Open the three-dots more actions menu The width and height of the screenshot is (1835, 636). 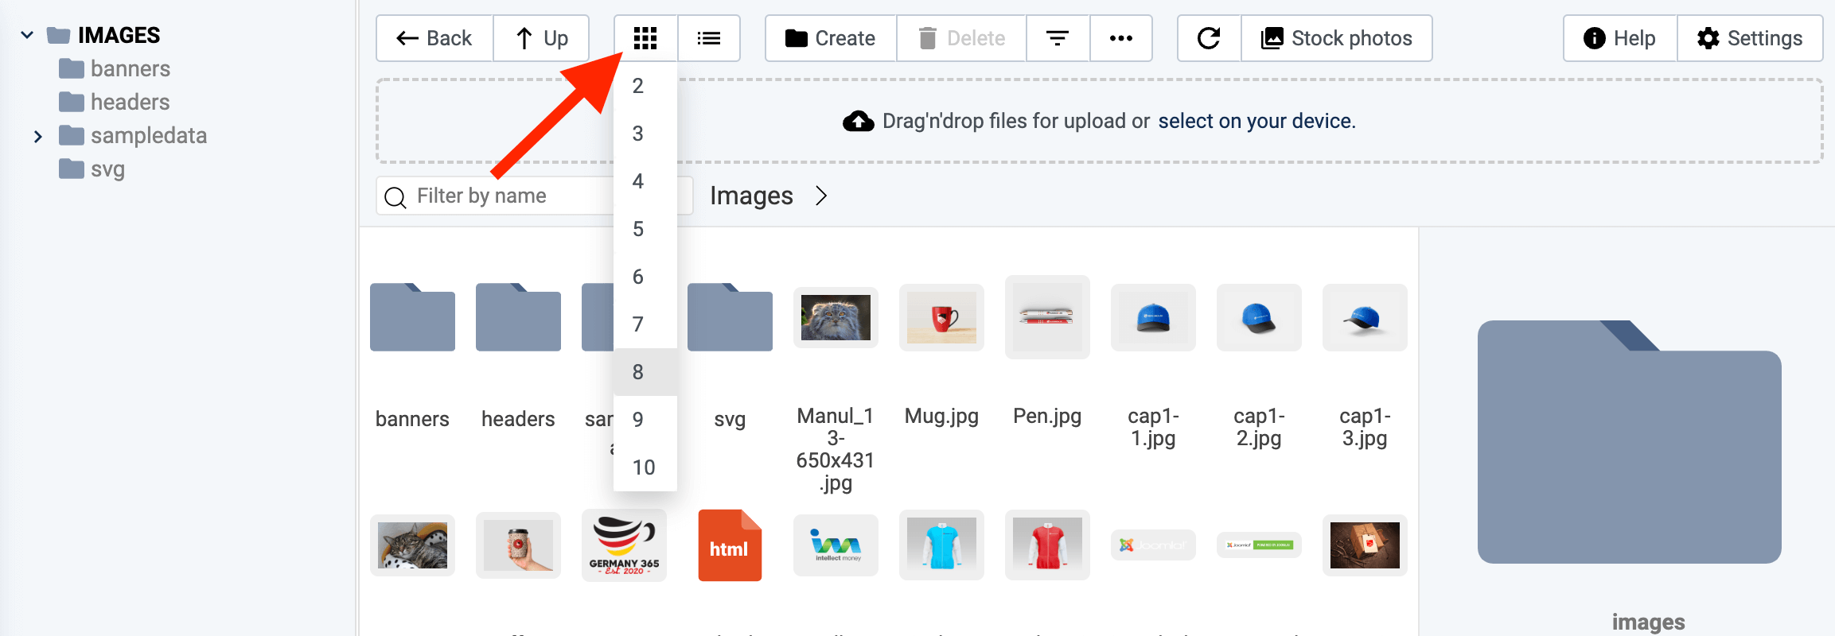coord(1120,38)
